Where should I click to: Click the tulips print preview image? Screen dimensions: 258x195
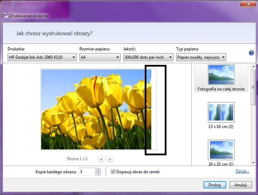click(96, 109)
